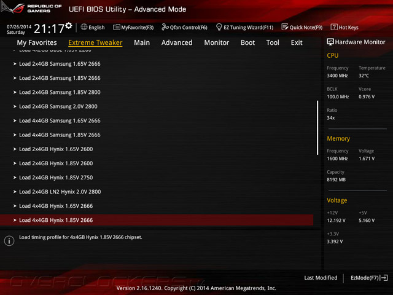The image size is (393, 295).
Task: Click the Hardware Monitor panel title
Action: pyautogui.click(x=360, y=42)
